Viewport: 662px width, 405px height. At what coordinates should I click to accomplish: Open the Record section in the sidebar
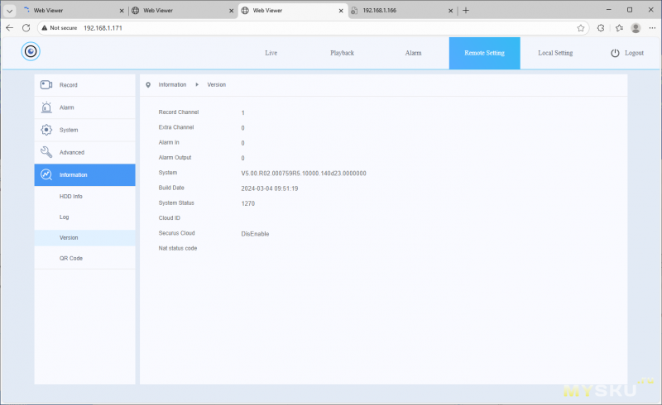[x=84, y=85]
